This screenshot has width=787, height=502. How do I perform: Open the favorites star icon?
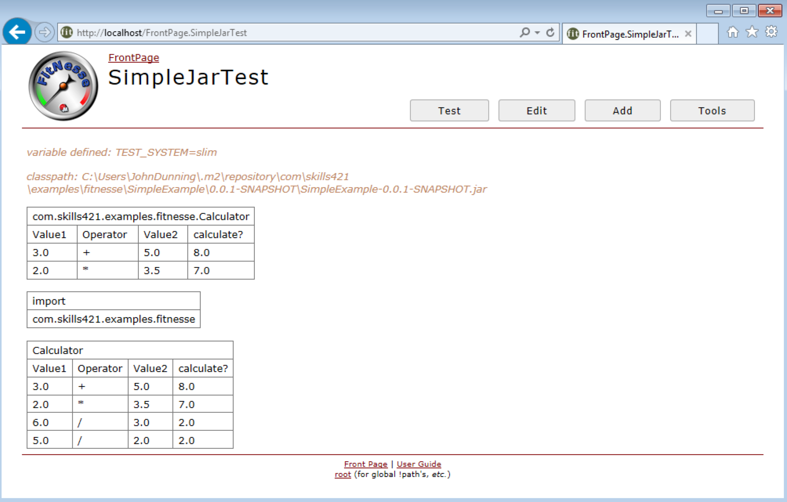point(752,32)
